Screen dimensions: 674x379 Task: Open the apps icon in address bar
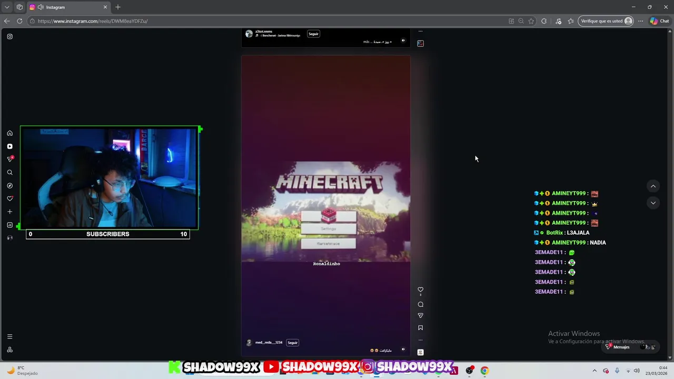click(511, 21)
